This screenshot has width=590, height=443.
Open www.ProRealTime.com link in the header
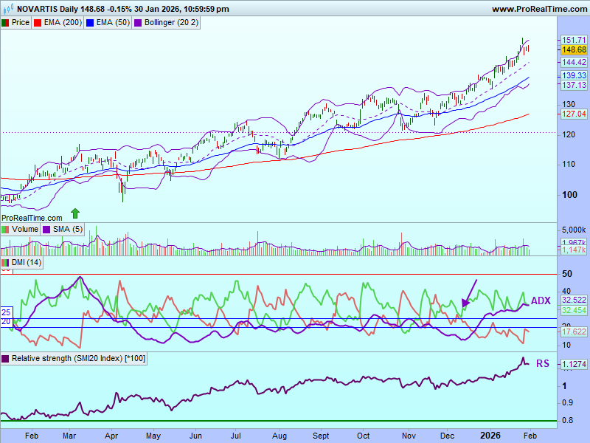538,9
